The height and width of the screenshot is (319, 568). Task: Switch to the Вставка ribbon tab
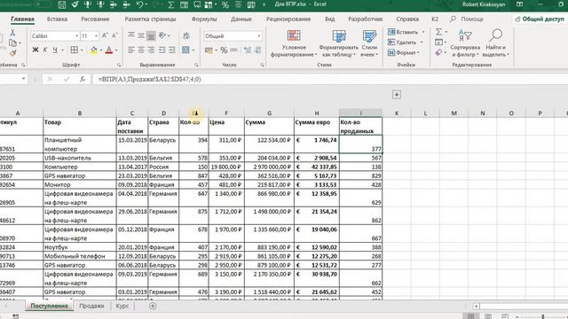(57, 19)
